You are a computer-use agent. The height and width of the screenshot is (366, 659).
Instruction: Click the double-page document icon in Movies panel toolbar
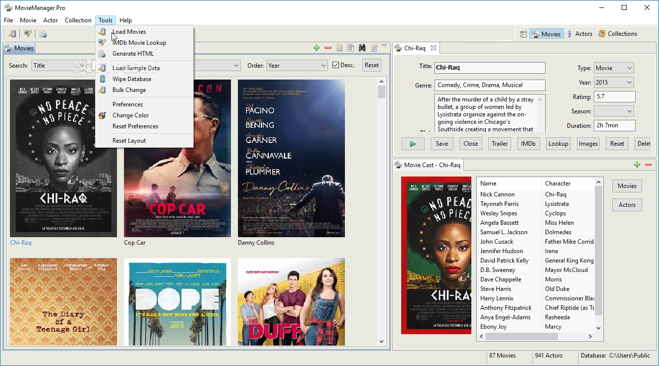tap(350, 48)
